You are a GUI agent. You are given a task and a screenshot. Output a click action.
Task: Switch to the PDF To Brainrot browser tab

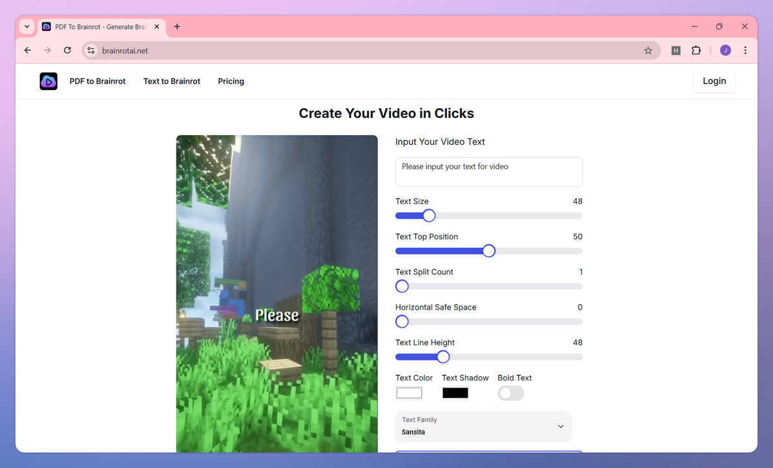pos(97,26)
